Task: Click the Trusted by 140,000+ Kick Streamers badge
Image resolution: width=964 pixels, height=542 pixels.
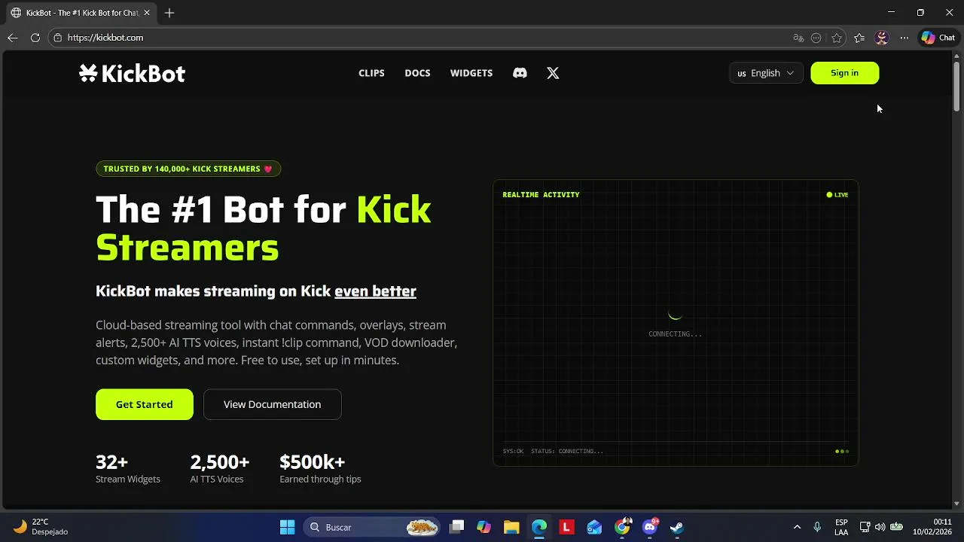Action: click(x=188, y=169)
